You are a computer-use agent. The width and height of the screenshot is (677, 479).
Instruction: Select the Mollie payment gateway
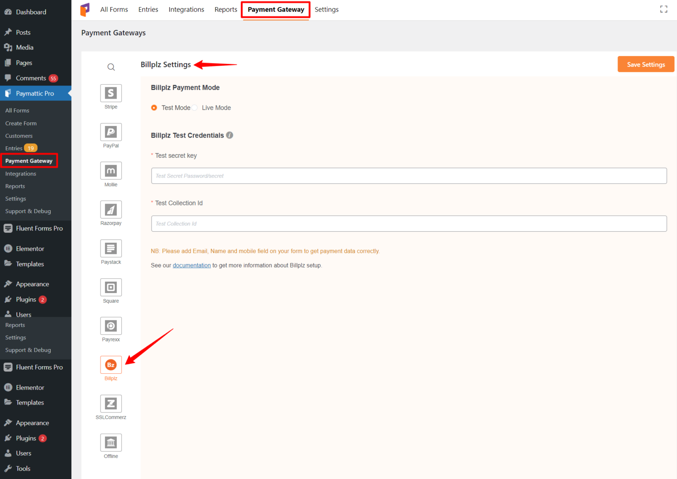pyautogui.click(x=111, y=171)
